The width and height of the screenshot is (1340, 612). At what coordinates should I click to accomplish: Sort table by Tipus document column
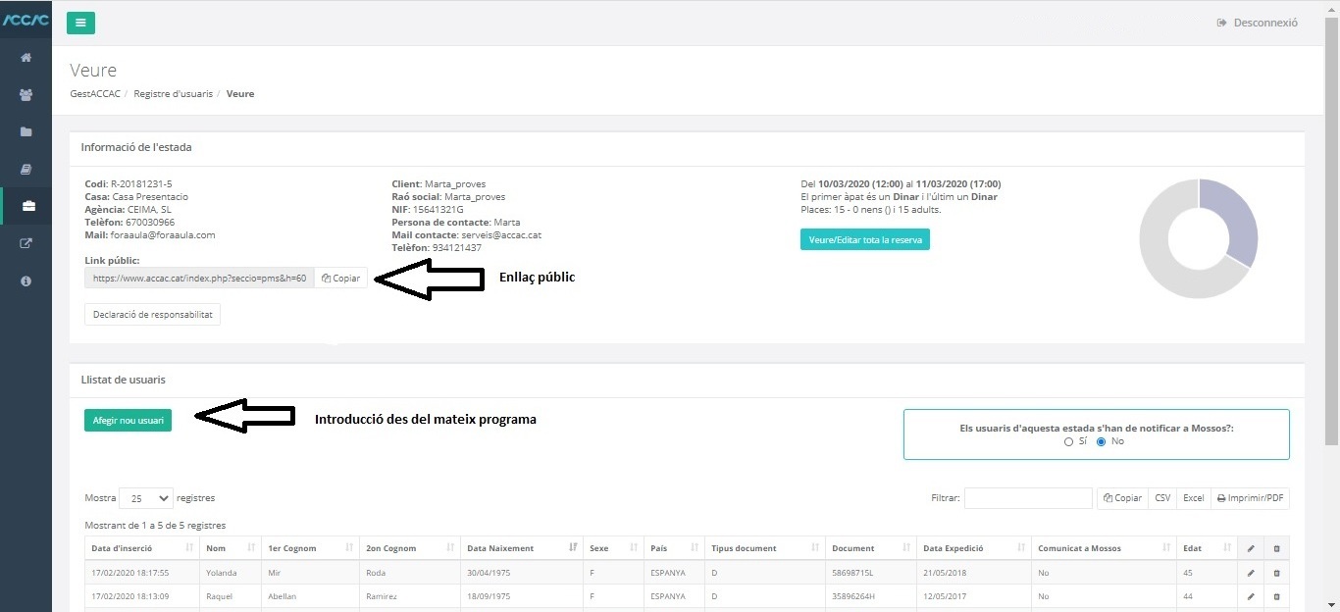[764, 548]
